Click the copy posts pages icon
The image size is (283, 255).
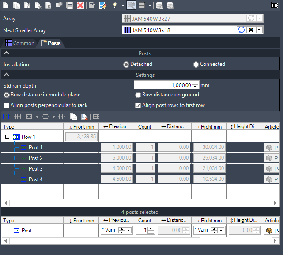pos(74,117)
